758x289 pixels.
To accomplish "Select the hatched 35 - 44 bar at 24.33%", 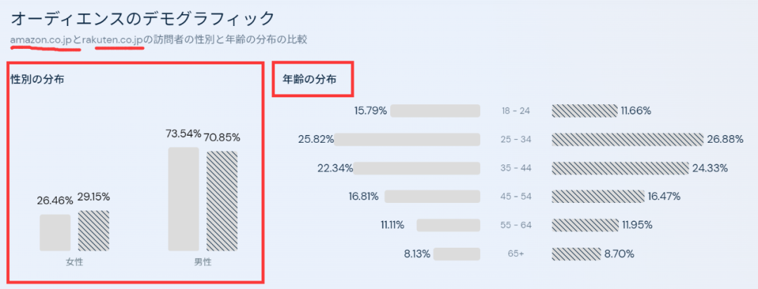I will (620, 168).
